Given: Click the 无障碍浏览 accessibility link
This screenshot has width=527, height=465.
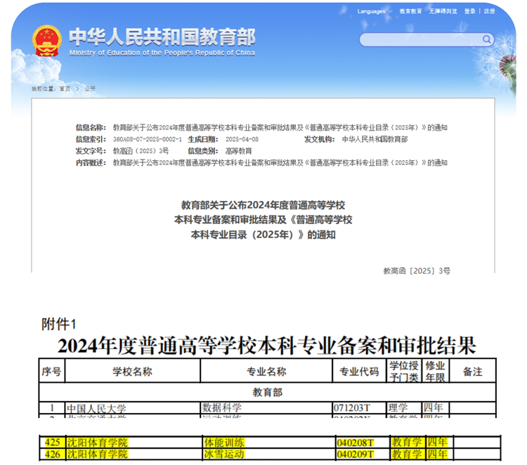Looking at the screenshot, I should point(443,11).
